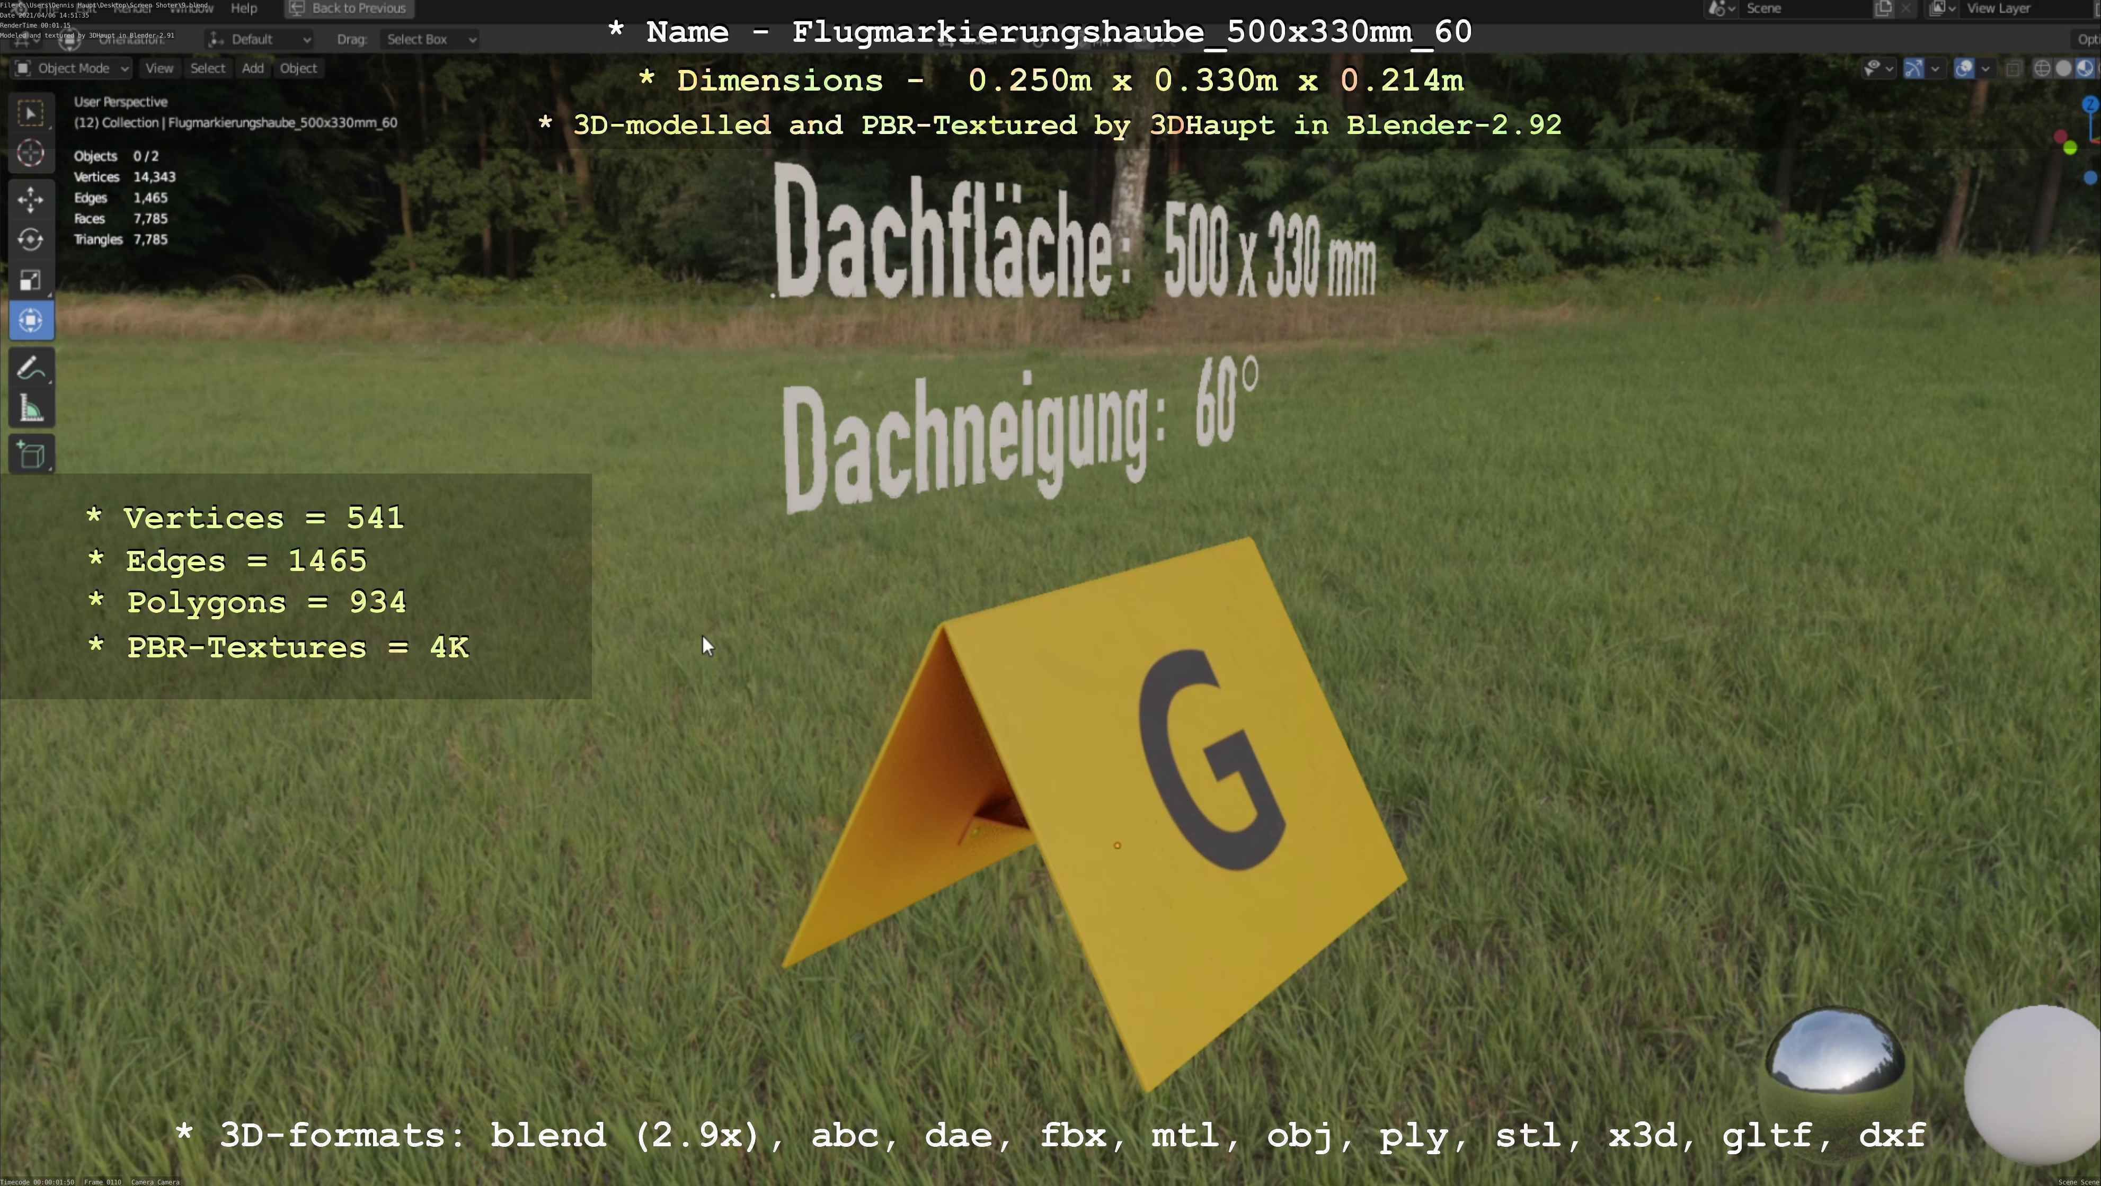Select the Transform tool
The height and width of the screenshot is (1186, 2101).
coord(31,320)
